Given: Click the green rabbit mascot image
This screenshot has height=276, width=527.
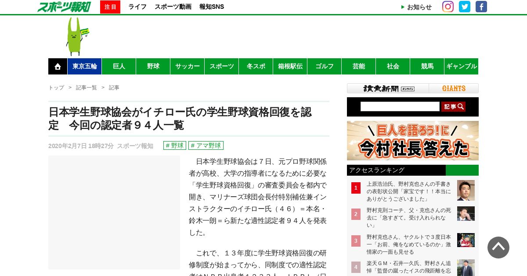Looking at the screenshot, I should coord(77,36).
